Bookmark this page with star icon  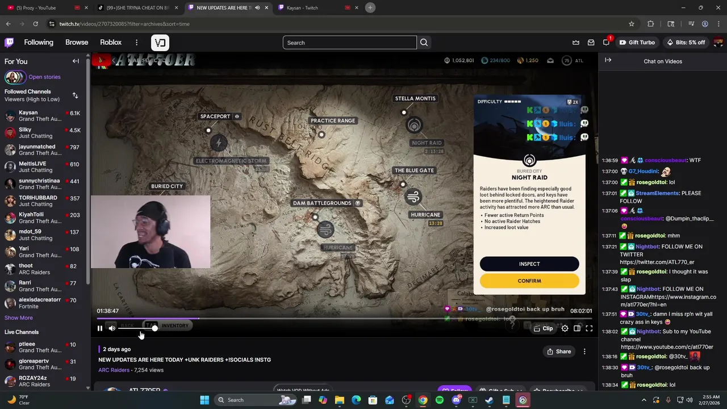632,24
